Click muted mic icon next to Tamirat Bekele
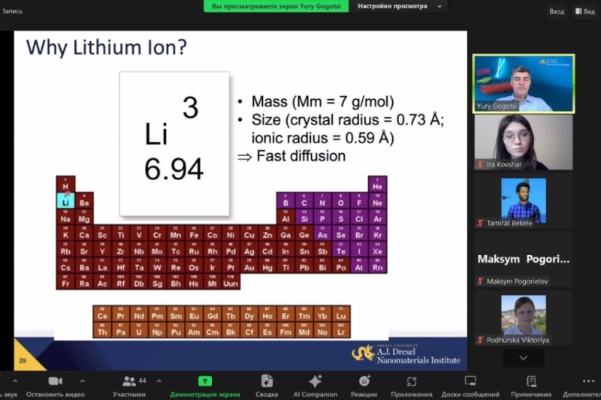 click(480, 223)
